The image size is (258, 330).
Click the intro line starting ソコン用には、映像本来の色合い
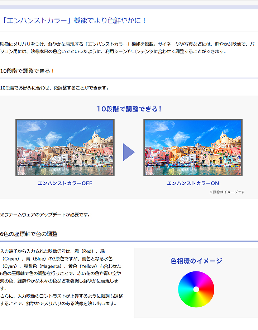pyautogui.click(x=114, y=51)
